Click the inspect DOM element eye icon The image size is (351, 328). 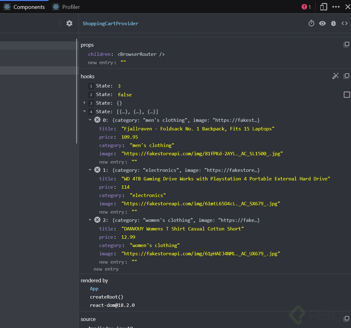(322, 23)
